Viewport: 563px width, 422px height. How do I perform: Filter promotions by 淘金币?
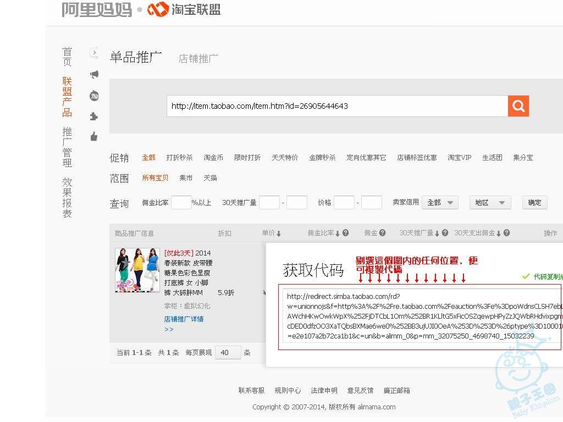(x=213, y=158)
